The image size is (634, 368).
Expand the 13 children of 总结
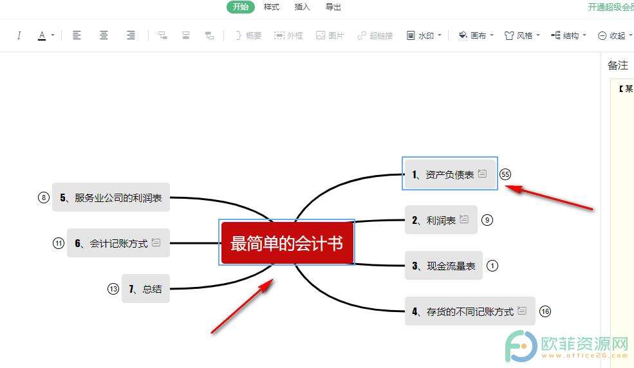[113, 288]
